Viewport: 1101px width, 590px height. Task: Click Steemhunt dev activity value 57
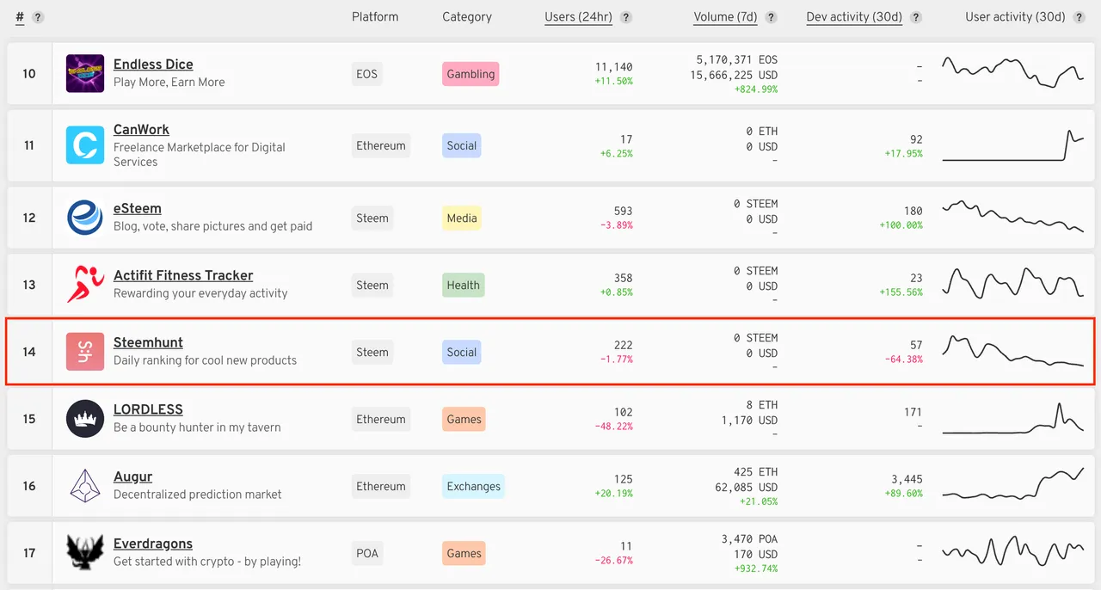916,345
